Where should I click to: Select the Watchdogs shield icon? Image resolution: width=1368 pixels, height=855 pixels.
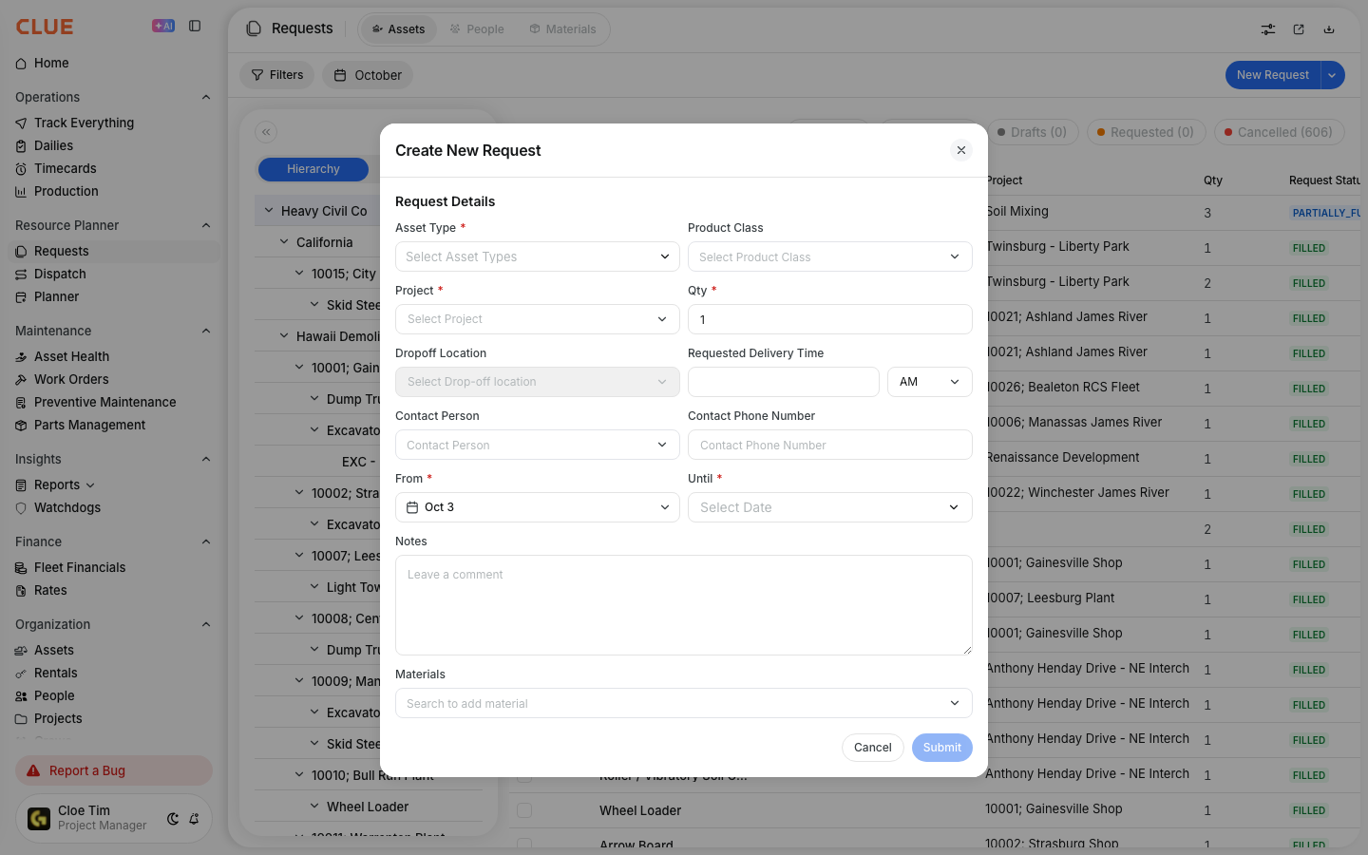coord(21,508)
